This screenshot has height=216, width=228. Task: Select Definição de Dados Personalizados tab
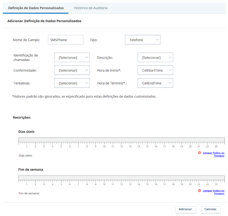(36, 8)
